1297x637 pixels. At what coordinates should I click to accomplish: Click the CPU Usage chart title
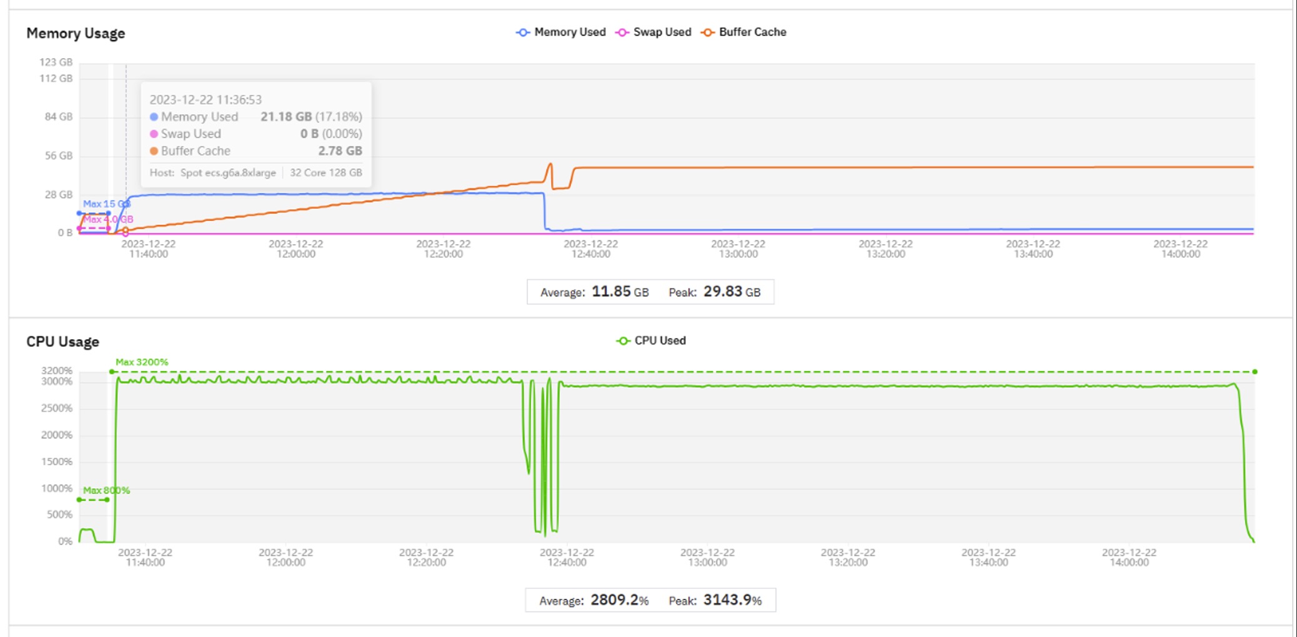(x=62, y=342)
